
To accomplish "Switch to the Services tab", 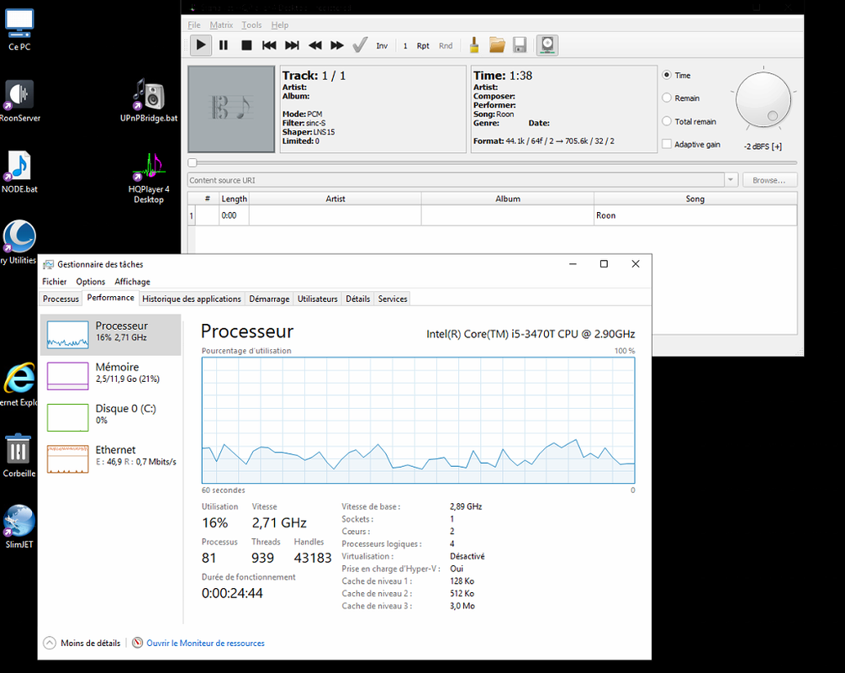I will click(393, 299).
